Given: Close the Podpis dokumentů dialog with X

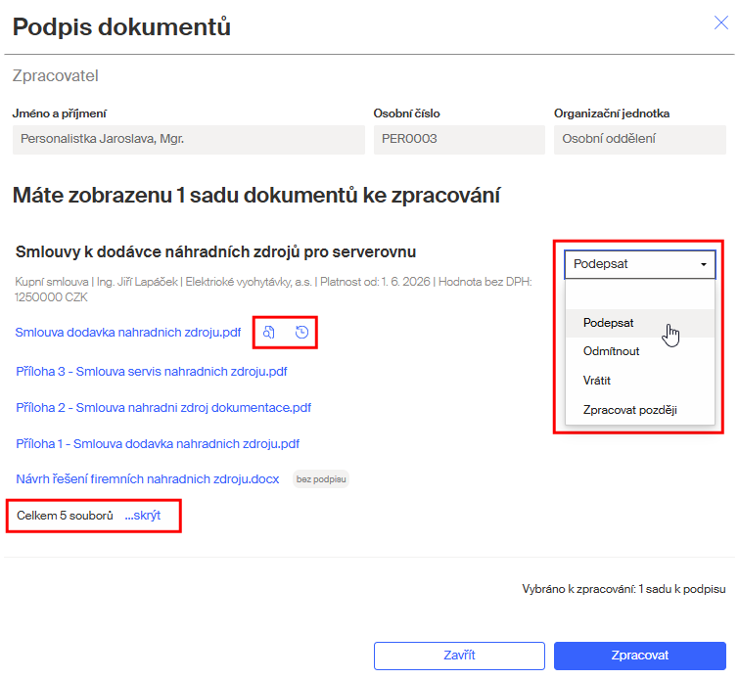Looking at the screenshot, I should (x=721, y=23).
